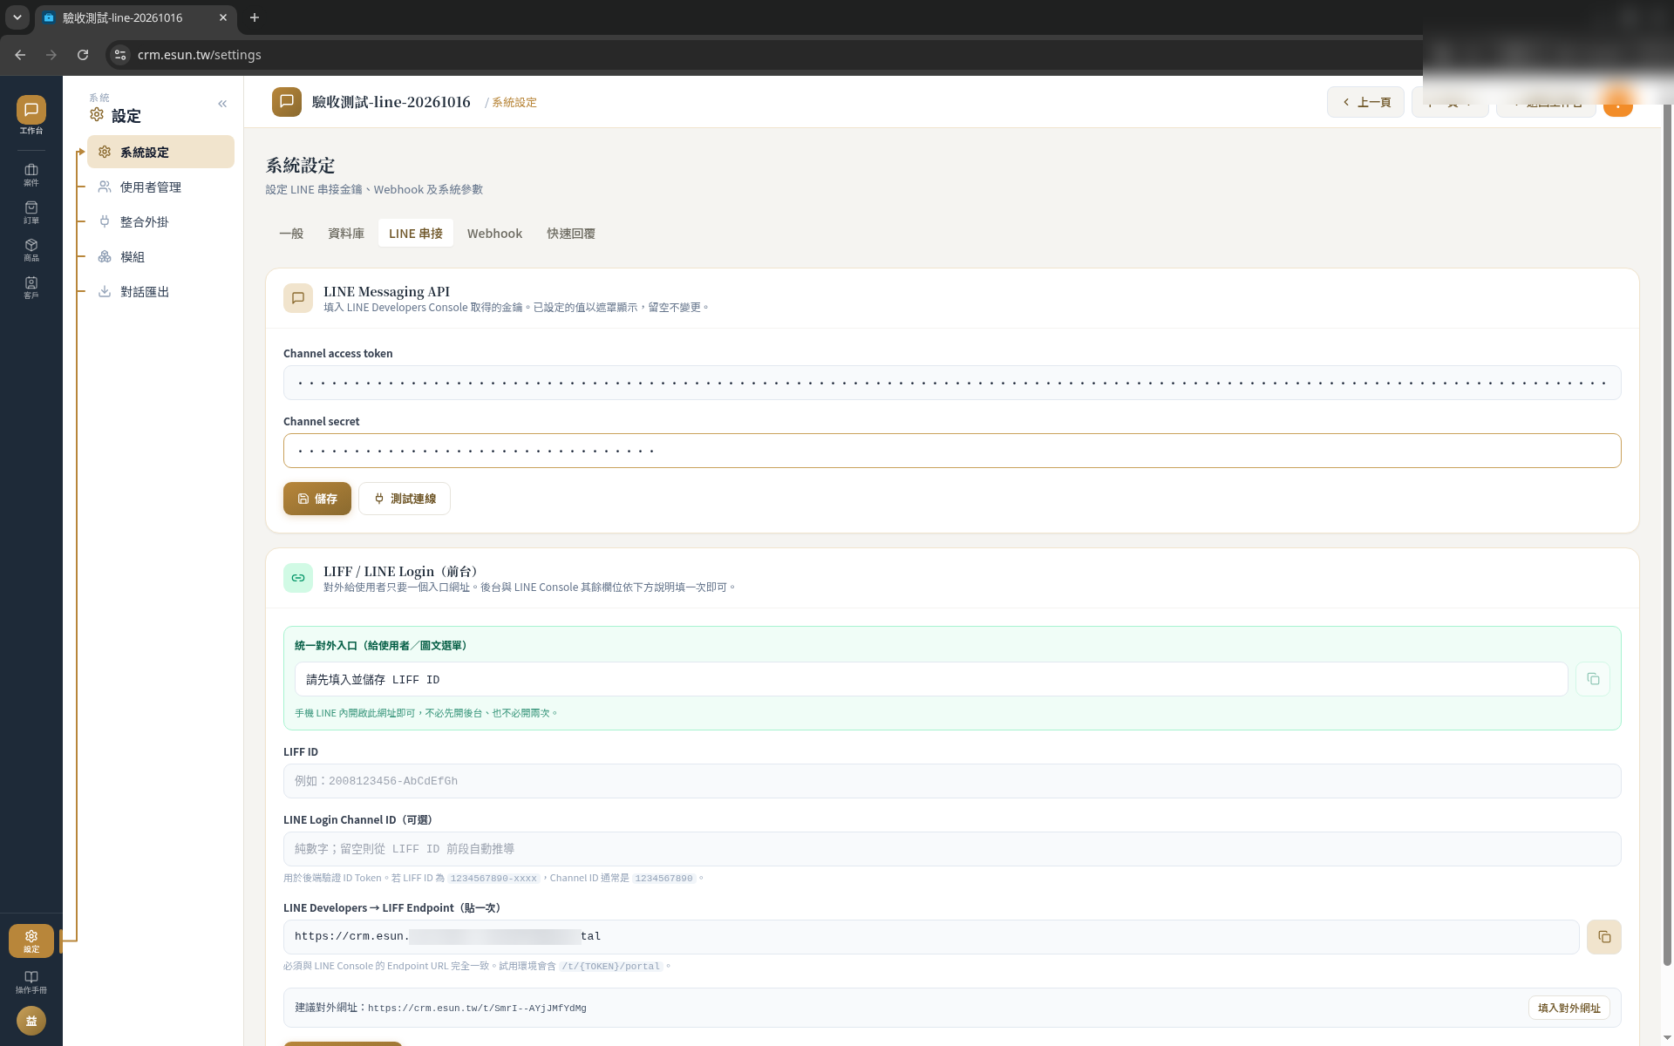Click the LIFF ID input field
Screen dimensions: 1674x1046
[952, 781]
